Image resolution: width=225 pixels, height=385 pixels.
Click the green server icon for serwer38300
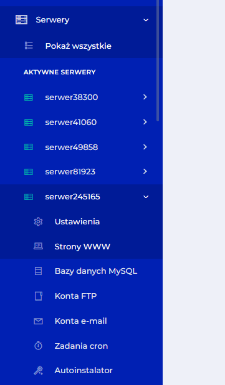coord(29,97)
